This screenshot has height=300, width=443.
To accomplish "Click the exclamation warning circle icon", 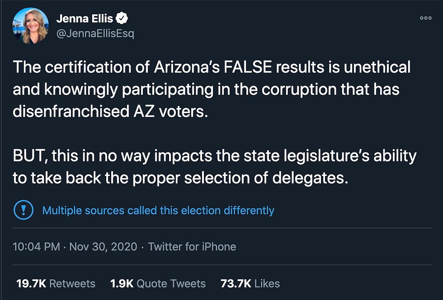I will (x=23, y=210).
